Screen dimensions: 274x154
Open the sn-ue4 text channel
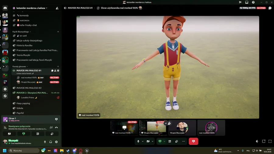[x=36, y=36]
